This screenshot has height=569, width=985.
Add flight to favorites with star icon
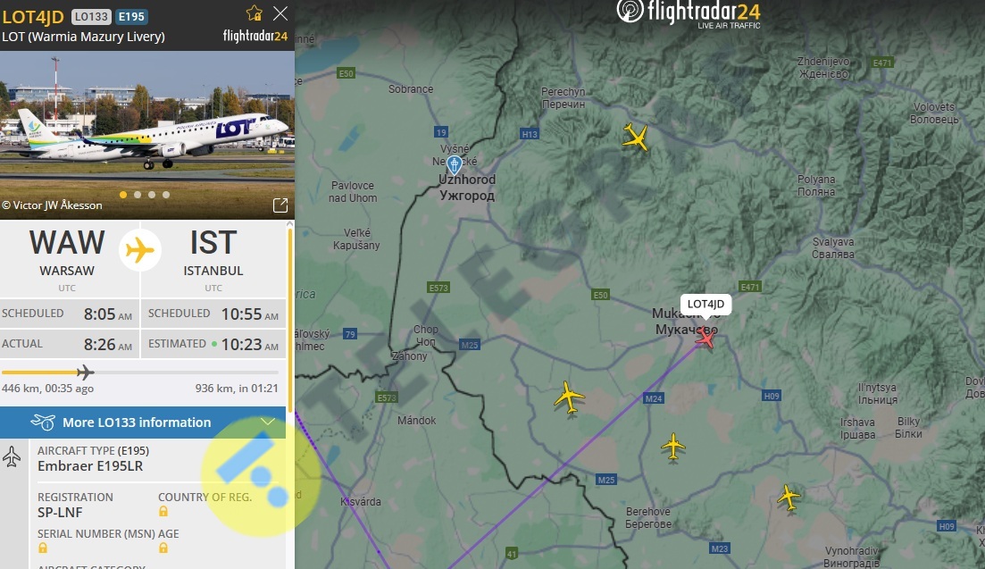255,13
